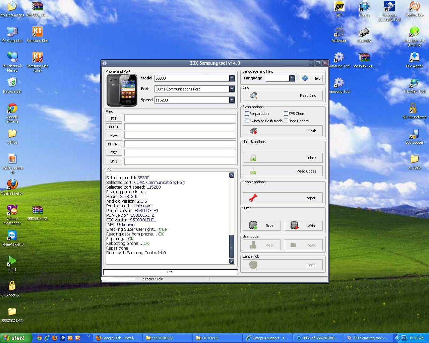
Task: Open the Help button
Action: pos(311,78)
